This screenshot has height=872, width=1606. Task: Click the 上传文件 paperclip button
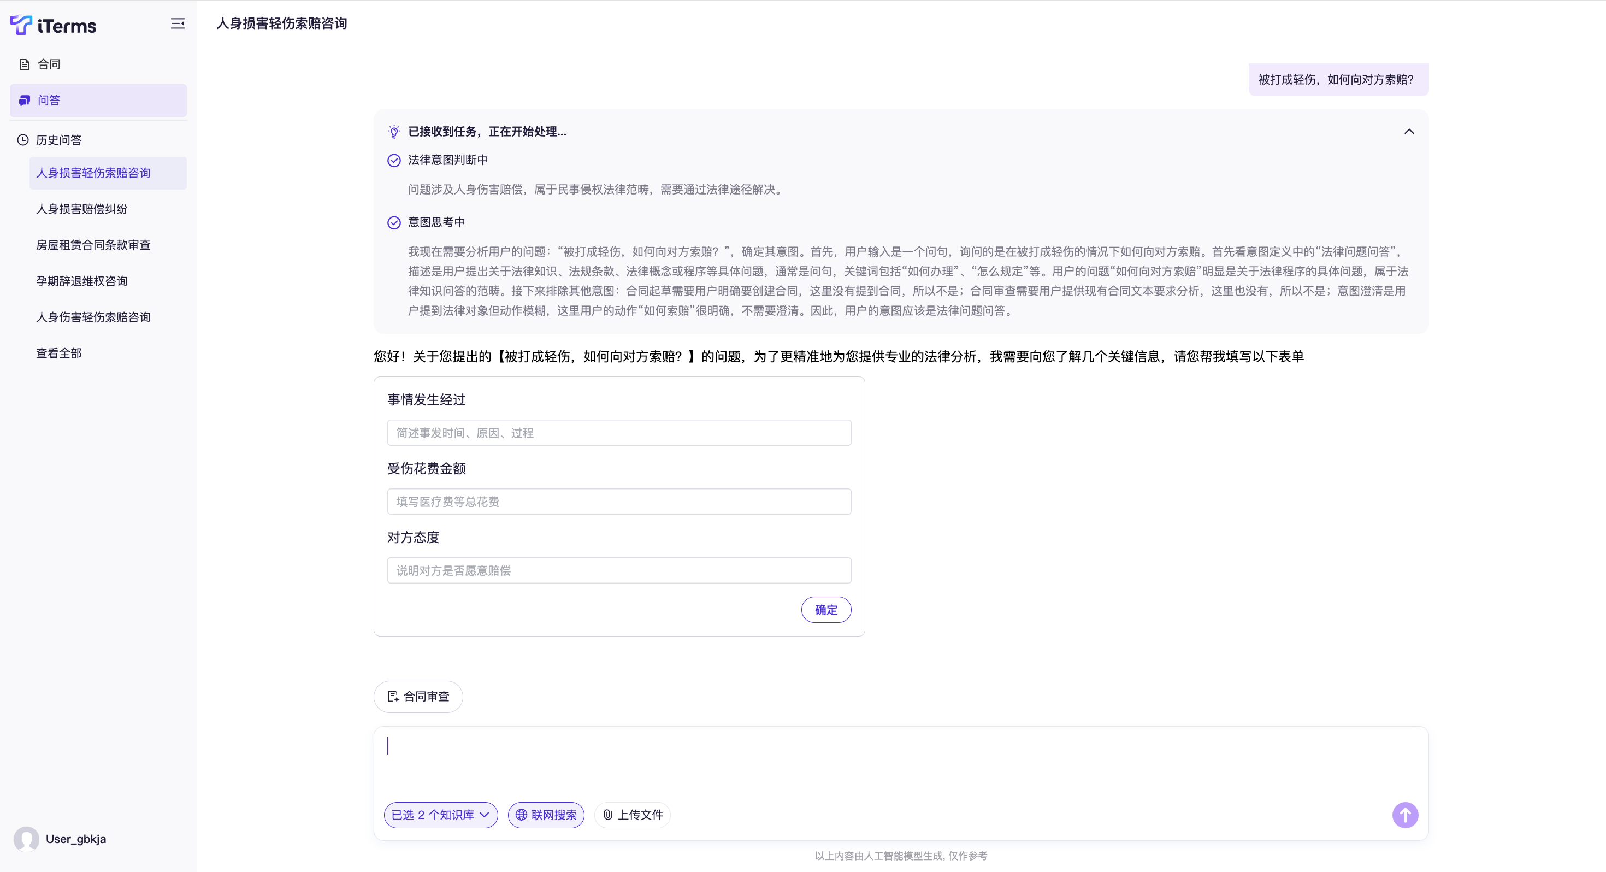(x=632, y=815)
